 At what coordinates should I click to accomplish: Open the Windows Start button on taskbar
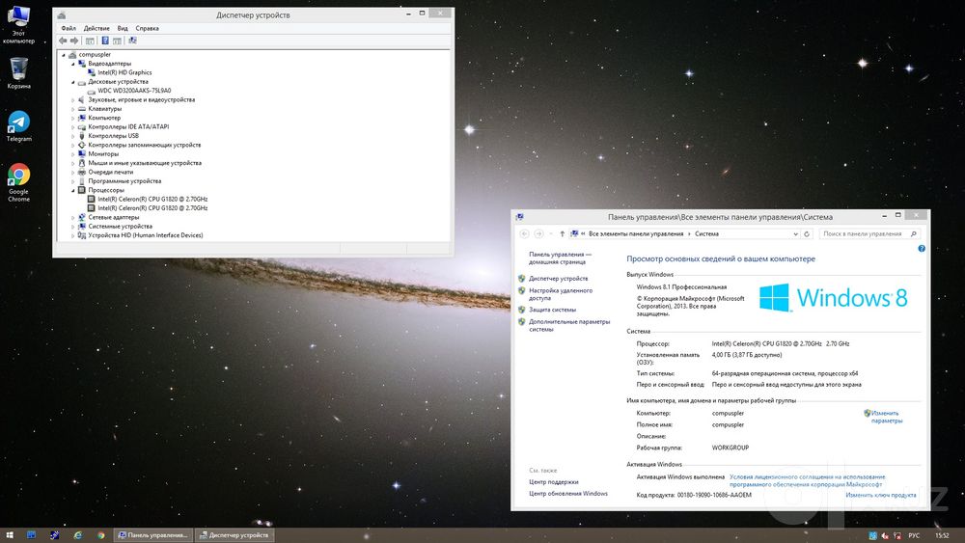[x=10, y=535]
